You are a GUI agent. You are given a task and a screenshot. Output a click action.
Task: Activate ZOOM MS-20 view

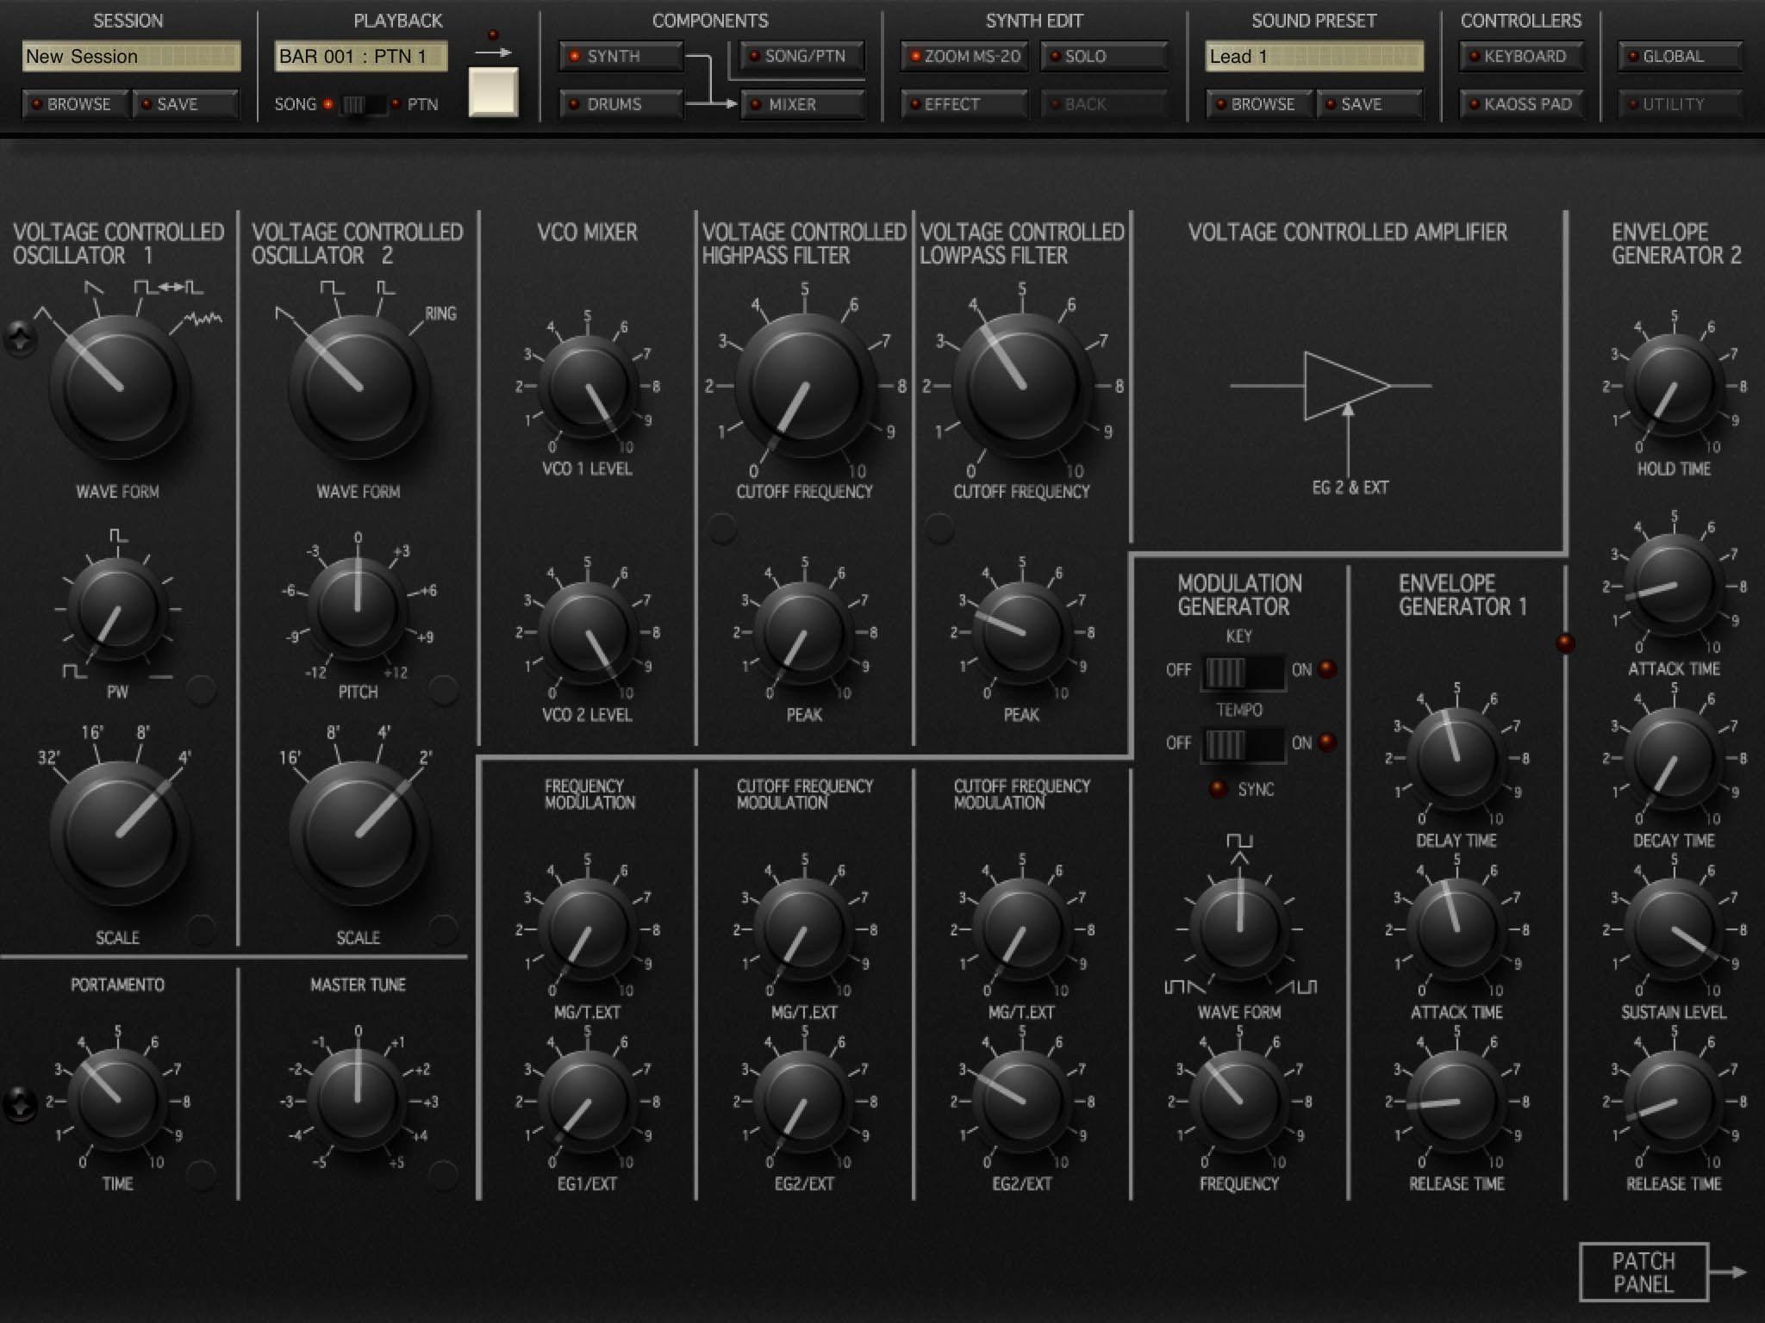[x=963, y=57]
